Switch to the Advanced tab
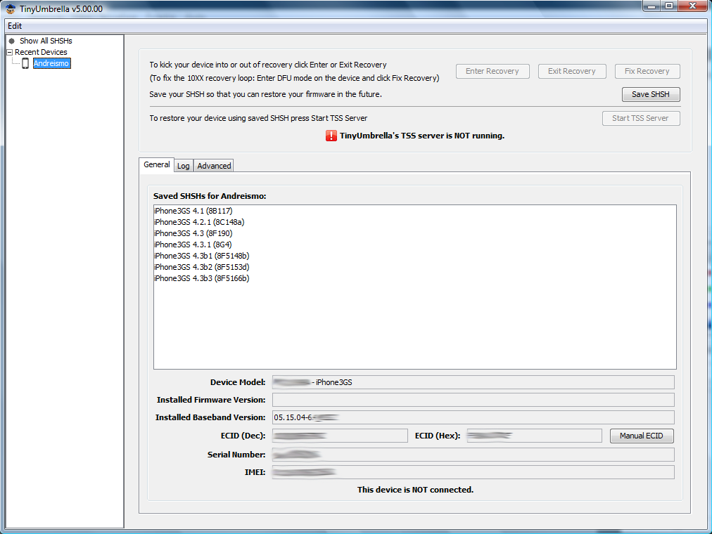The width and height of the screenshot is (712, 534). tap(214, 166)
